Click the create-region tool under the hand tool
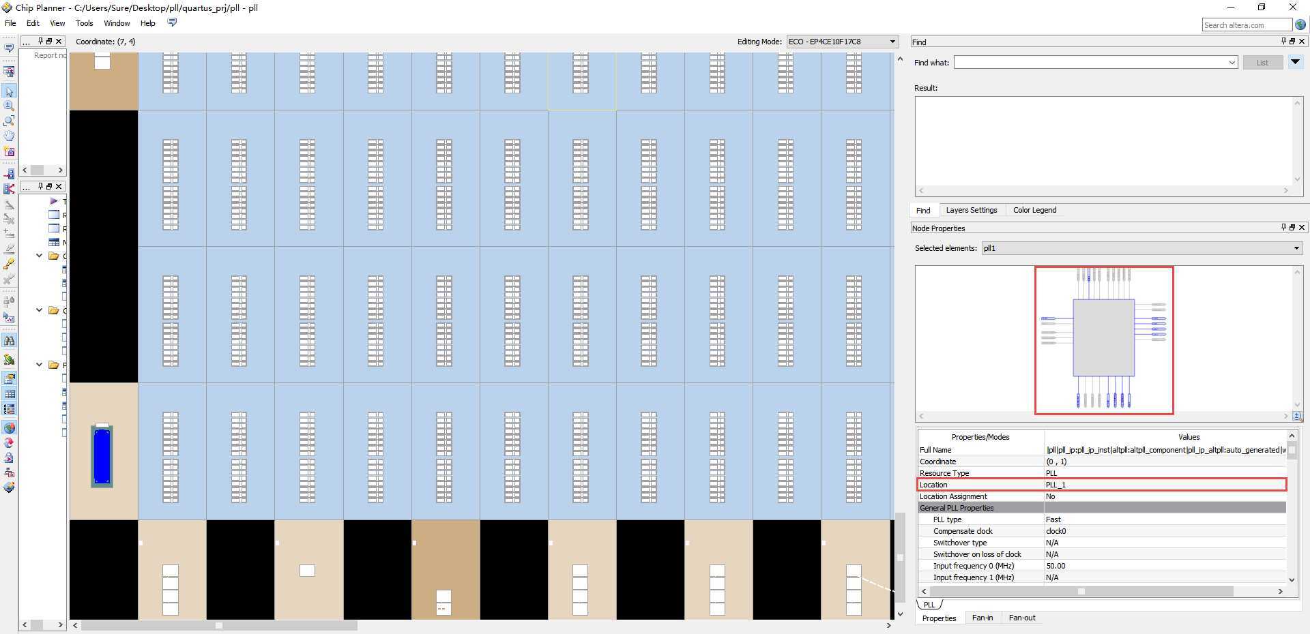The width and height of the screenshot is (1310, 634). (9, 151)
